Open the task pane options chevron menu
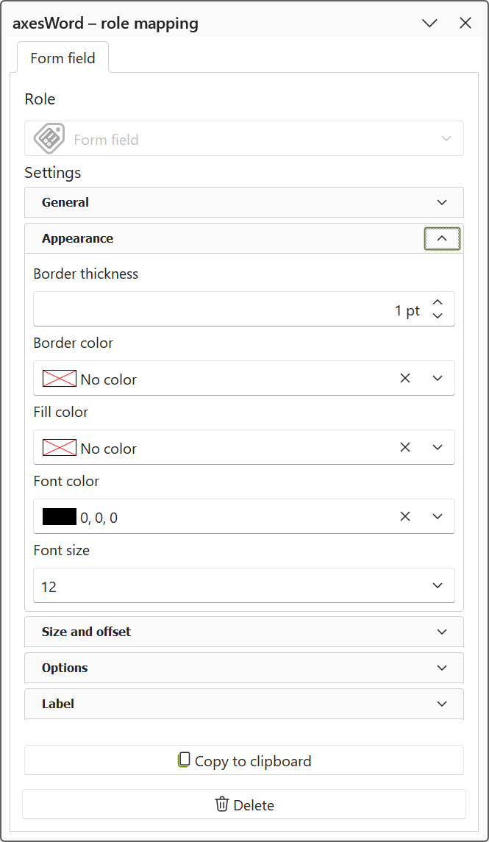 coord(430,23)
